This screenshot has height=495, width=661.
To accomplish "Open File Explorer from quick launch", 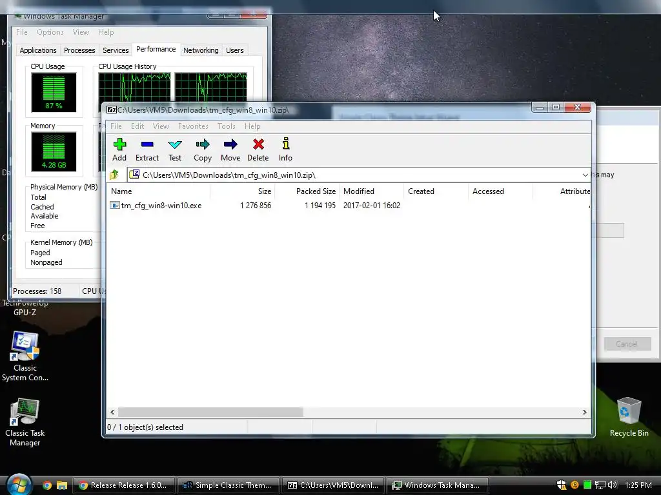I will click(62, 485).
